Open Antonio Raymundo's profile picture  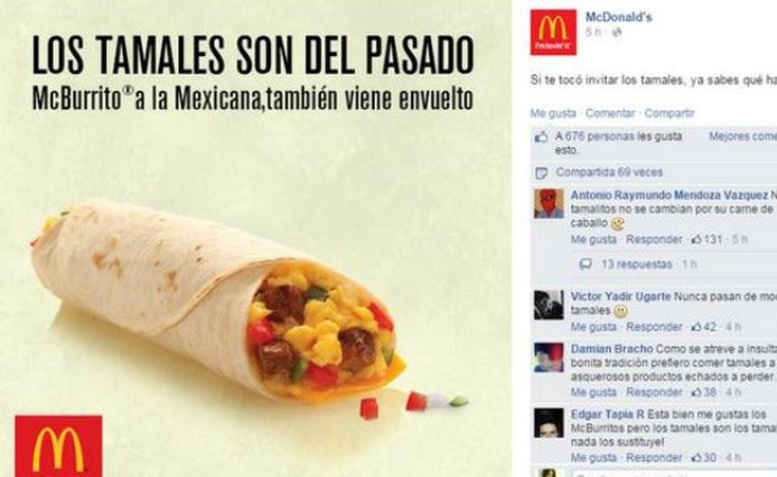pos(548,203)
